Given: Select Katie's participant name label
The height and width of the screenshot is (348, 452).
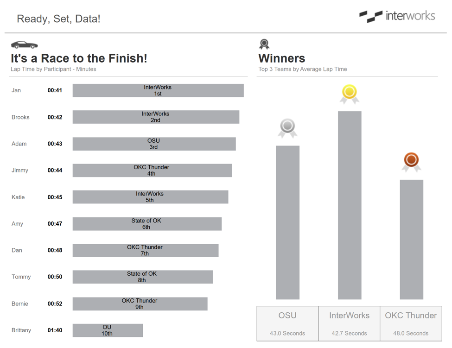Looking at the screenshot, I should [x=18, y=197].
